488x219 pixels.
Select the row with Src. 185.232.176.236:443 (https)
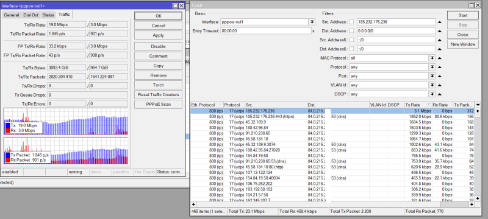pyautogui.click(x=332, y=117)
